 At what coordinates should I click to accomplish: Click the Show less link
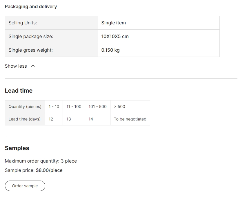[x=16, y=66]
